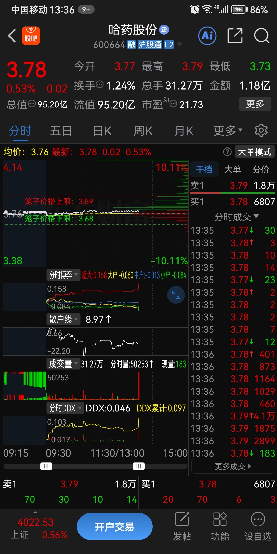
Task: Tap the 13:36 3.79 2899 trade row
Action: (x=233, y=441)
